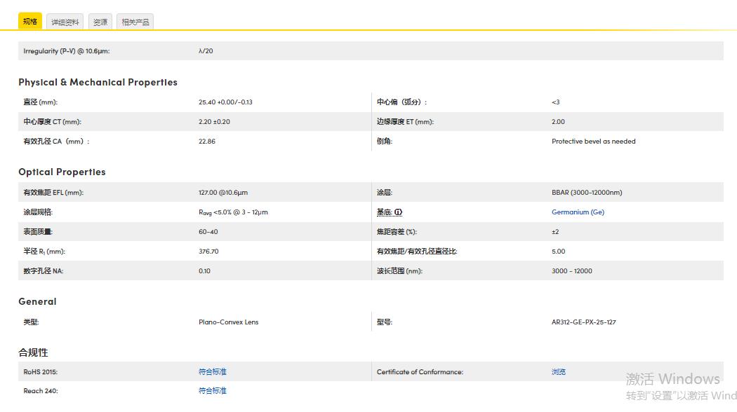Click the Plano-Convex Lens type value
Image resolution: width=737 pixels, height=412 pixels.
[x=228, y=322]
